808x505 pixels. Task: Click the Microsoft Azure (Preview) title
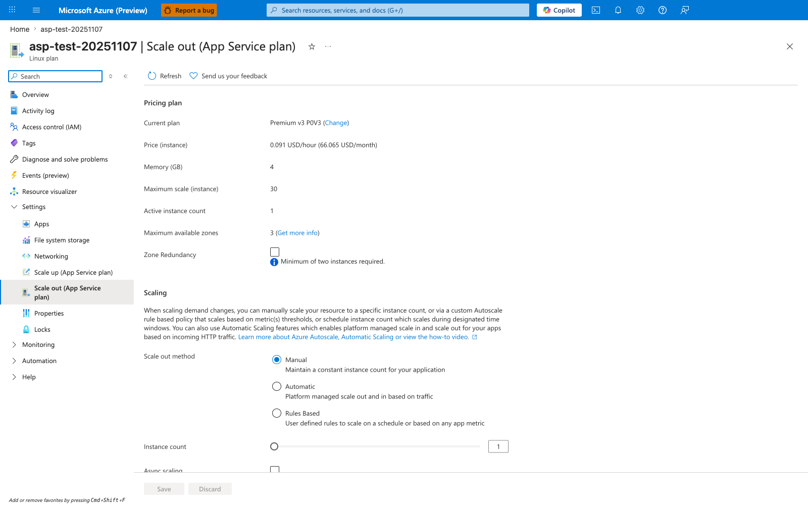(x=103, y=10)
